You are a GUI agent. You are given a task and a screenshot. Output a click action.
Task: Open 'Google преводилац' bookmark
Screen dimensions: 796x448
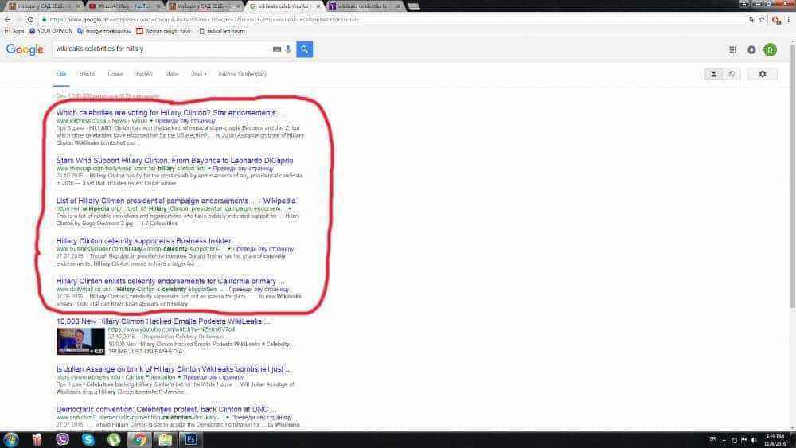(x=104, y=31)
